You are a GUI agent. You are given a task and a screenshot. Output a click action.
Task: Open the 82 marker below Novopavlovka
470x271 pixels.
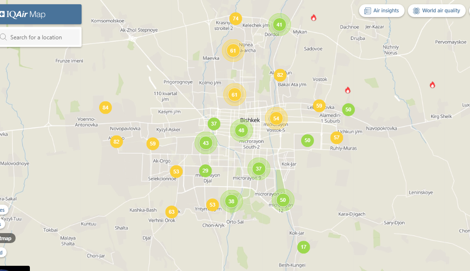click(117, 142)
